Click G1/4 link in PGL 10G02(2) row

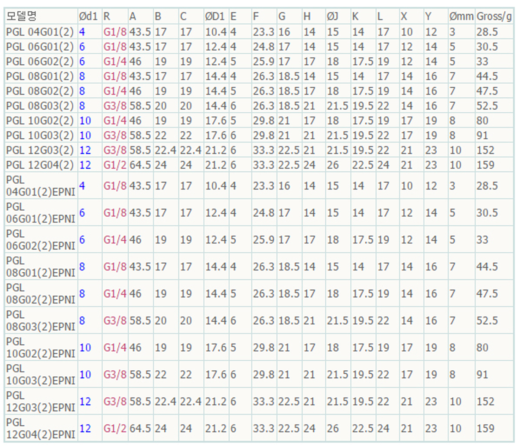pyautogui.click(x=114, y=121)
